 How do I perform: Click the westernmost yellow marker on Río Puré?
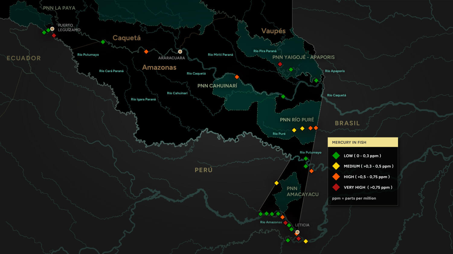coord(294,130)
